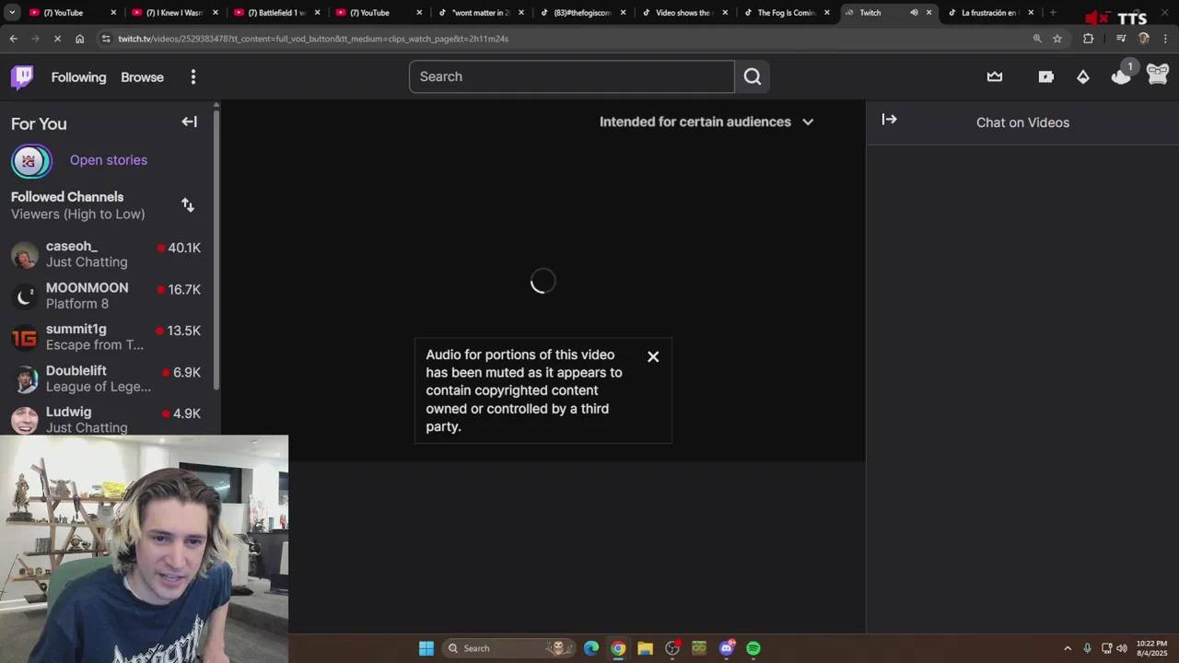Expand Intended for certain audiences dropdown
1179x663 pixels.
(706, 122)
